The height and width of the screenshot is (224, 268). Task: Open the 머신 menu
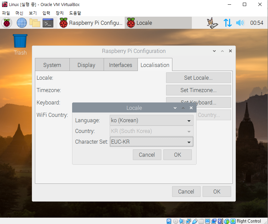point(19,13)
